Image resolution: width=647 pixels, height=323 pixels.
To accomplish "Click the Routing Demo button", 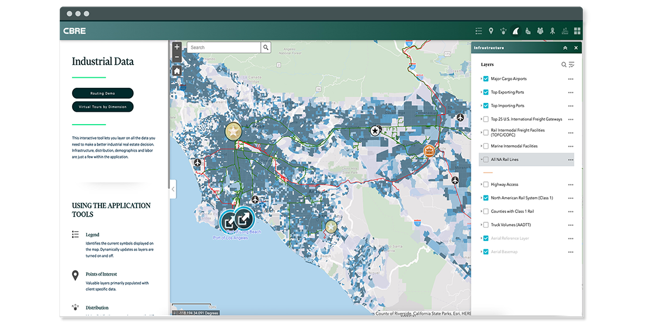I will 103,93.
